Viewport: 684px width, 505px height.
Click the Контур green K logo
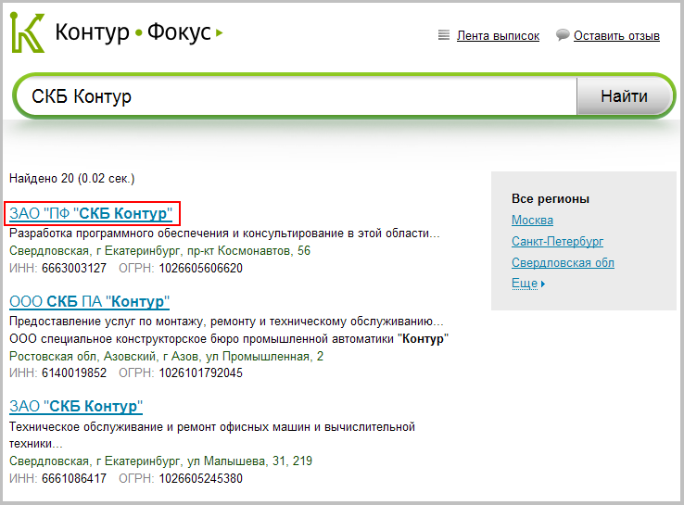pos(28,32)
